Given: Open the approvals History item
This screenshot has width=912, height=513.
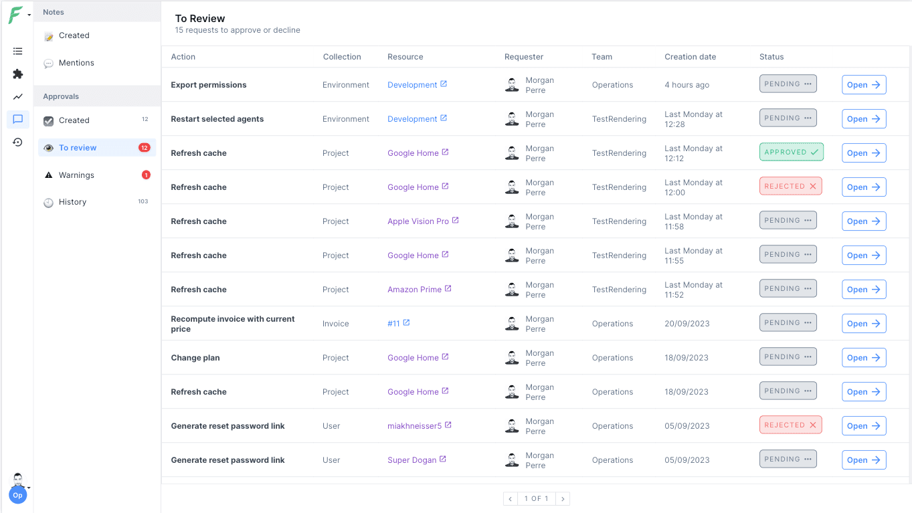Looking at the screenshot, I should click(x=97, y=202).
